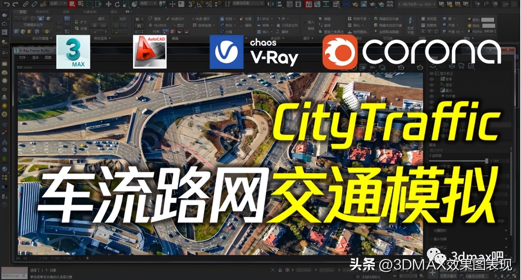521x280 pixels.
Task: Toggle Angle Snap in the toolbar
Action: tap(200, 4)
